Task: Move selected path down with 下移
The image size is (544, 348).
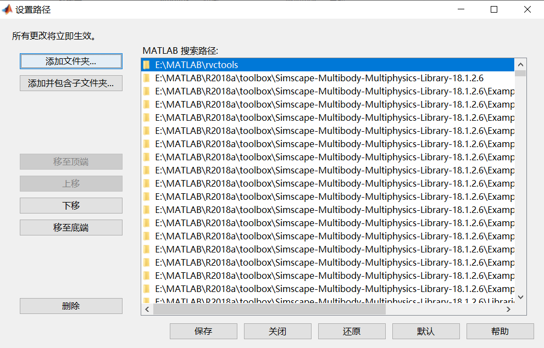Action: [x=71, y=205]
